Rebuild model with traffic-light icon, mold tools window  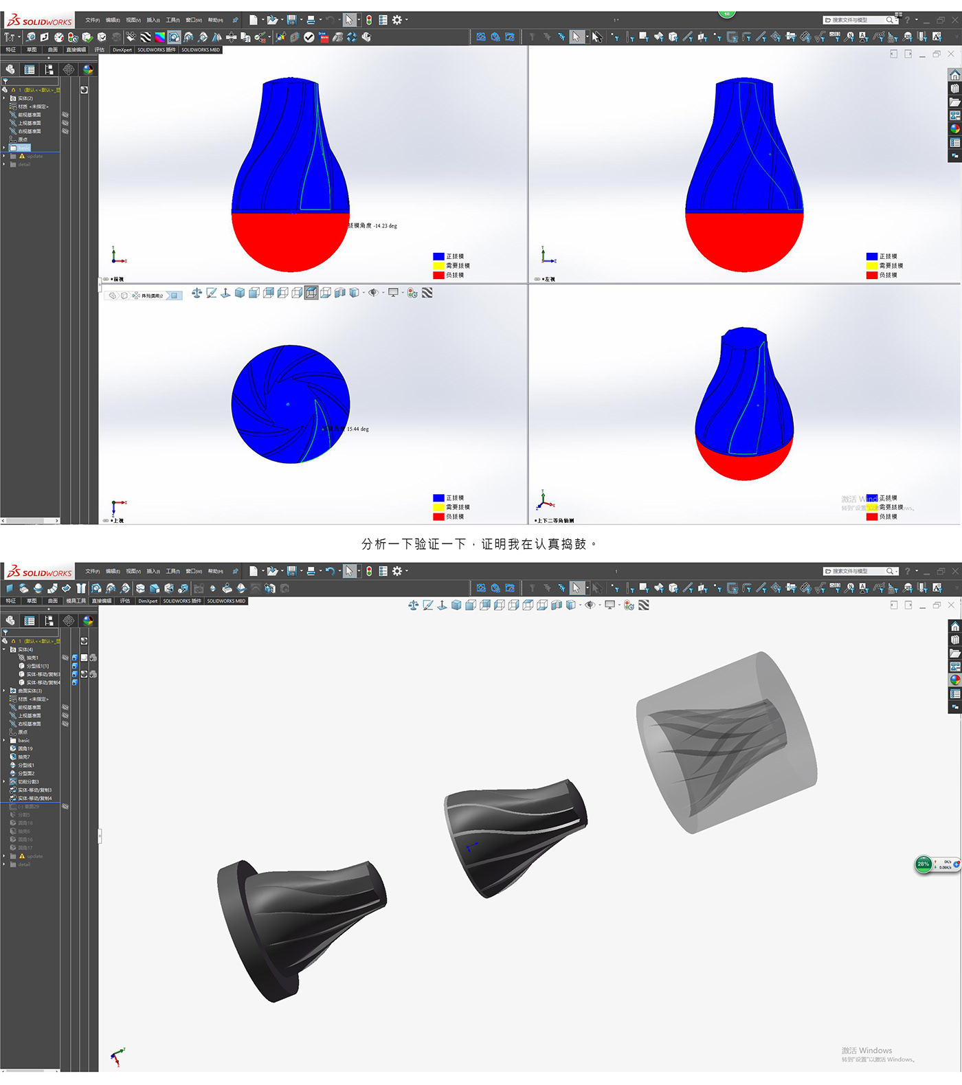click(369, 571)
